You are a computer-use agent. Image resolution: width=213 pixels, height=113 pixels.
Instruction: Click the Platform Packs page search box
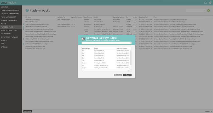[x=195, y=11]
